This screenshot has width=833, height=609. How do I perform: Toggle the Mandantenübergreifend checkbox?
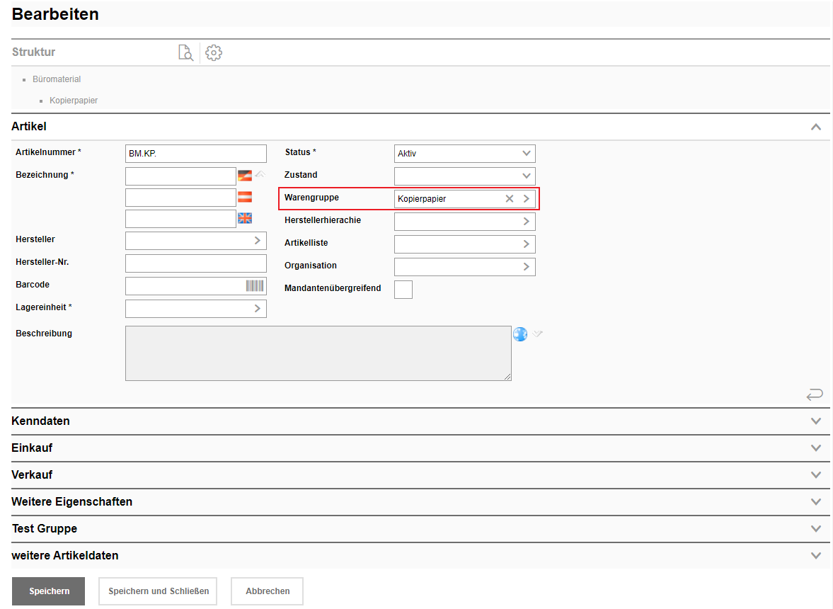coord(403,290)
